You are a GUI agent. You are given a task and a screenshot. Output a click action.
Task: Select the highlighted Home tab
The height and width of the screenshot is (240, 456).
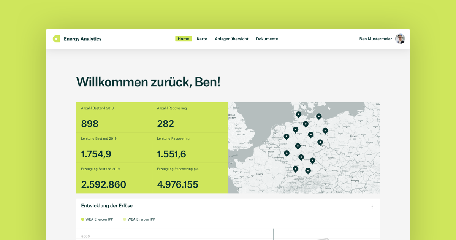coord(183,38)
